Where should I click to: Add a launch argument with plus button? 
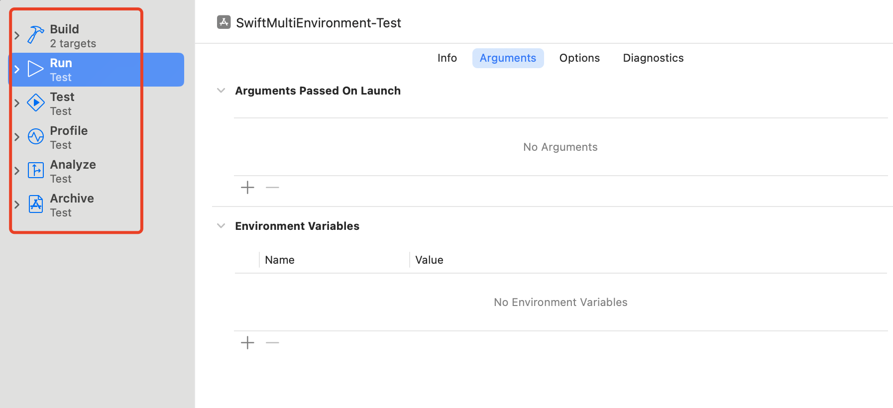[247, 188]
